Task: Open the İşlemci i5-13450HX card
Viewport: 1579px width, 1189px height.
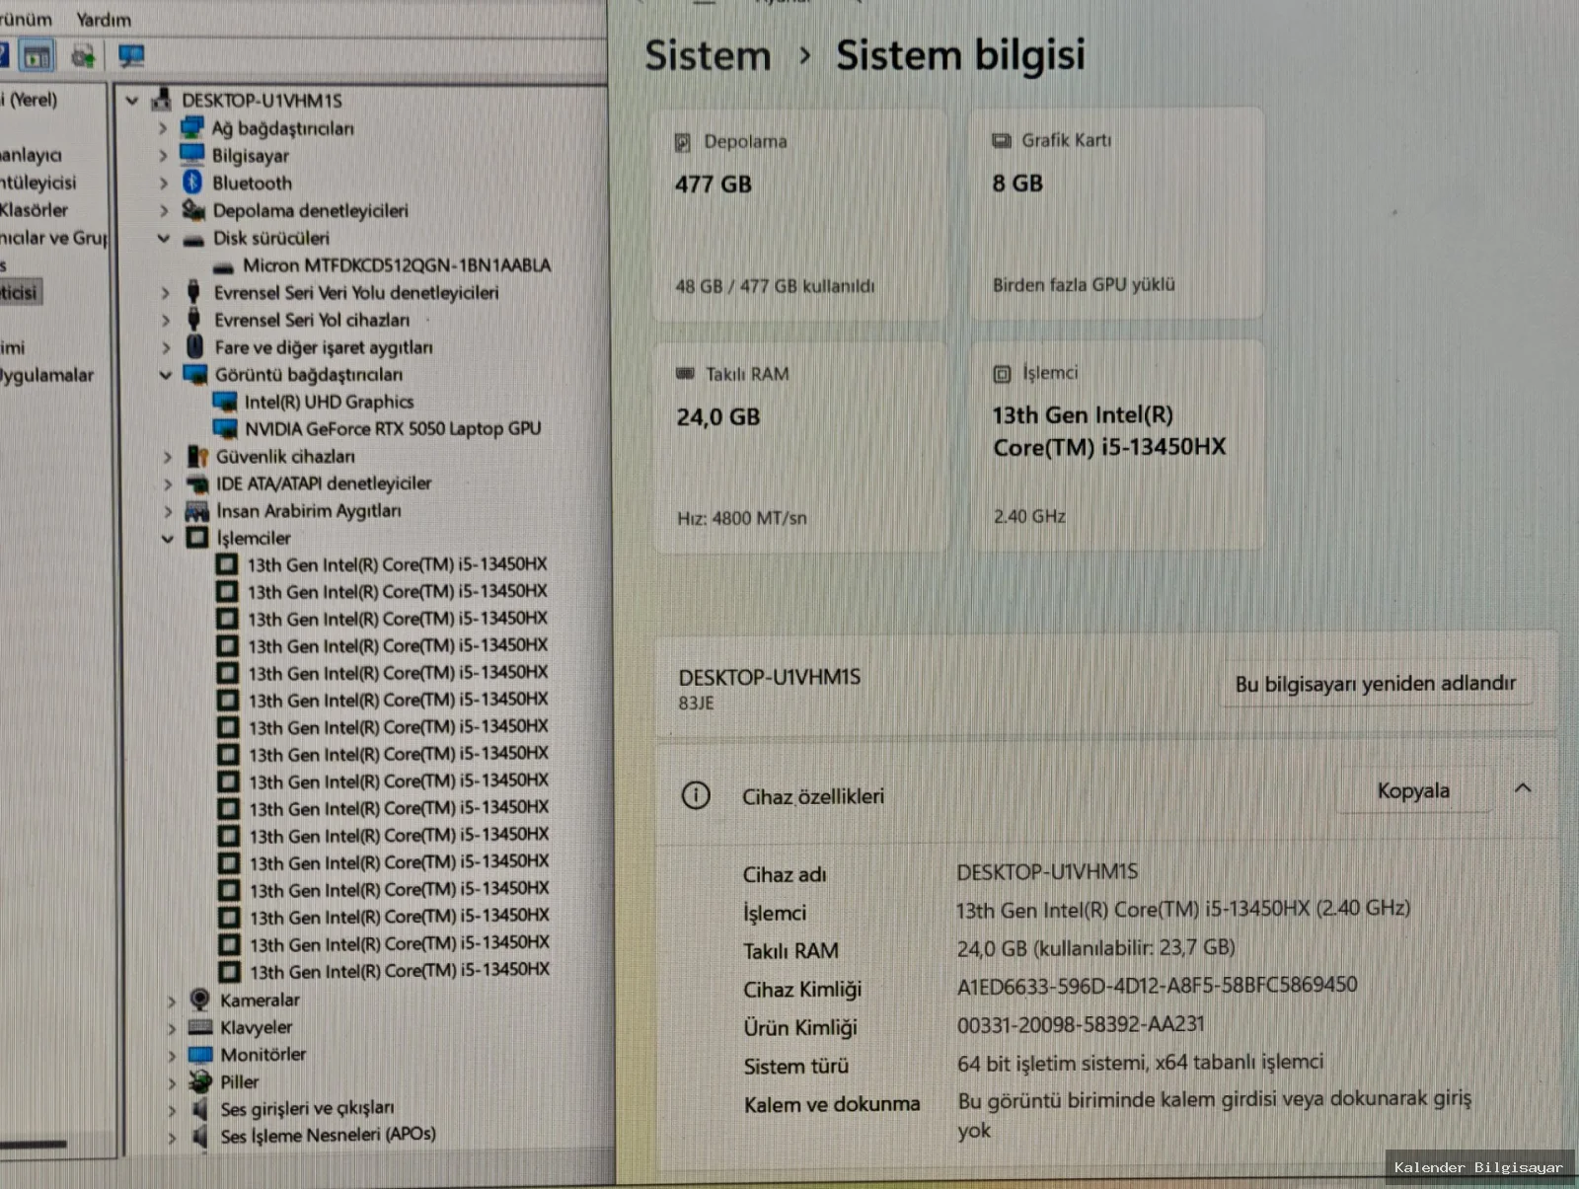Action: (x=1116, y=445)
